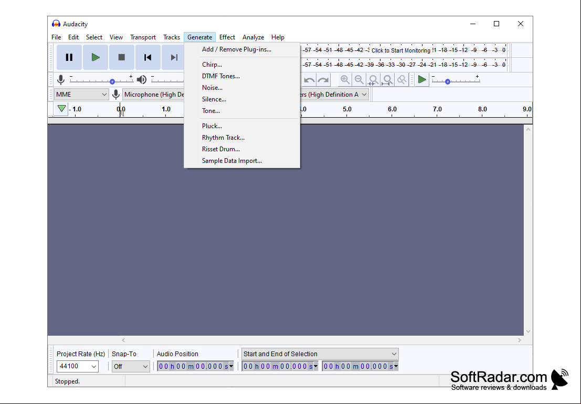Image resolution: width=581 pixels, height=404 pixels.
Task: Open the Snap-To Off dropdown
Action: pyautogui.click(x=131, y=367)
